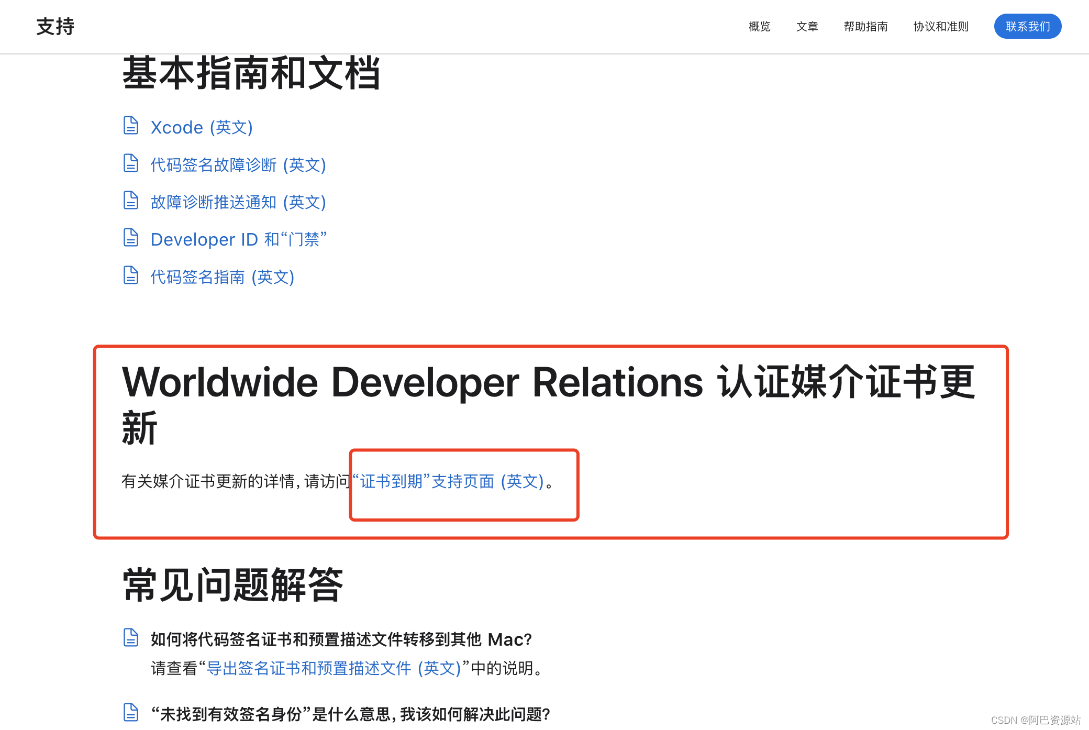Open Developer ID 和“门禁” link
Image resolution: width=1089 pixels, height=730 pixels.
239,239
